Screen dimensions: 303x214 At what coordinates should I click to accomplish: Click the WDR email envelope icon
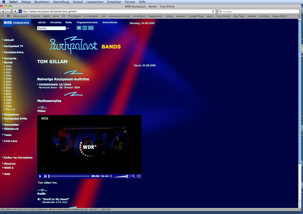79,28
